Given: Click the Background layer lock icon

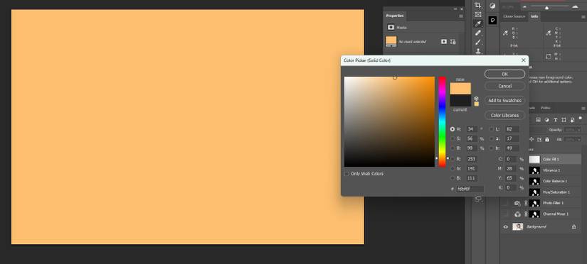Looking at the screenshot, I should [574, 226].
